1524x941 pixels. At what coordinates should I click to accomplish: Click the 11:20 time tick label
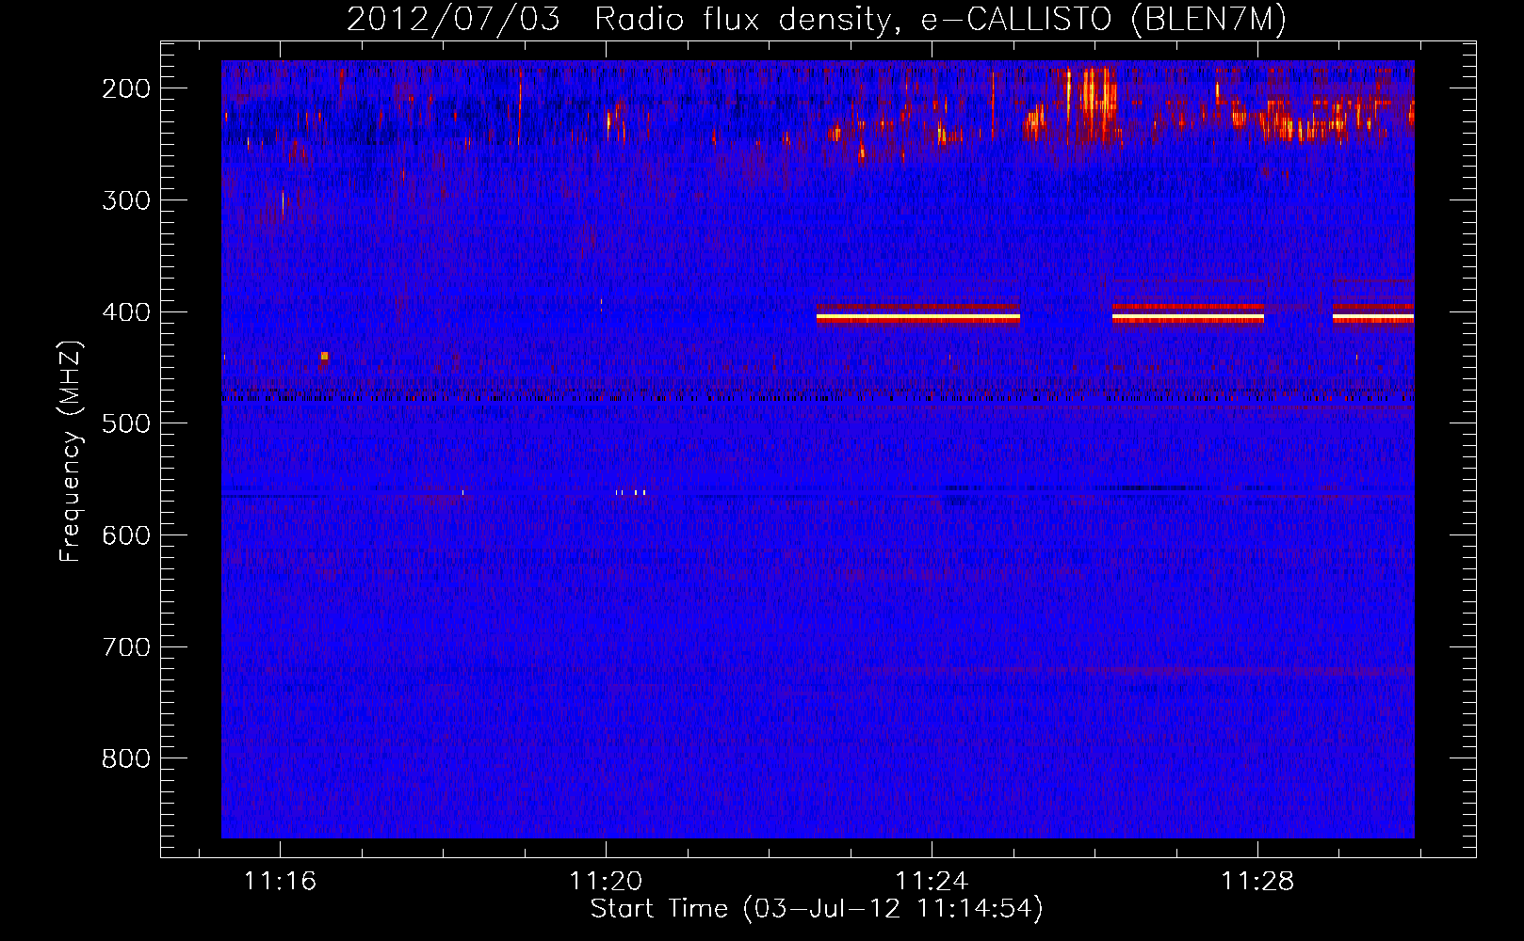[606, 881]
